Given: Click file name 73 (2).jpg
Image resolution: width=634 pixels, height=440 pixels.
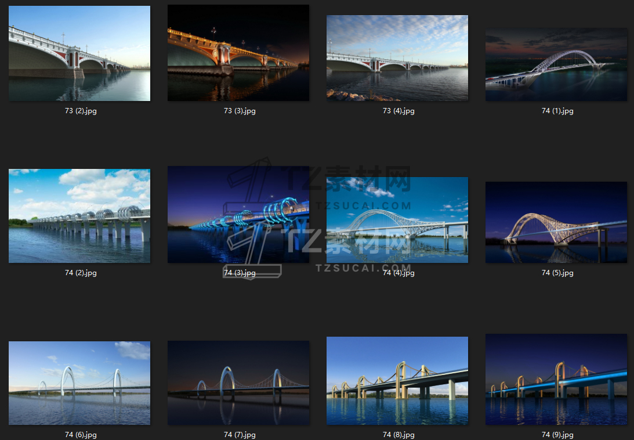Looking at the screenshot, I should coord(81,111).
